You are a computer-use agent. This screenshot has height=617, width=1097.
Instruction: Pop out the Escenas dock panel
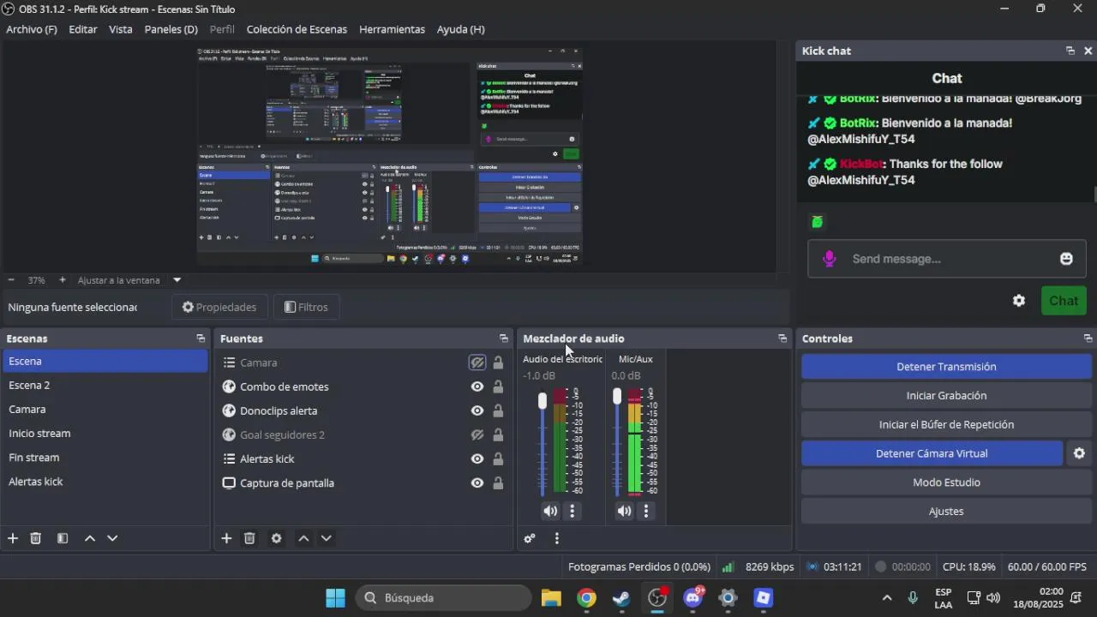click(x=201, y=338)
